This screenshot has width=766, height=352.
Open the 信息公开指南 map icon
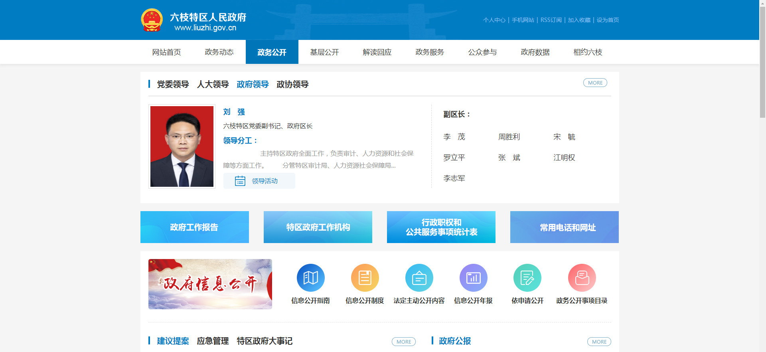coord(310,278)
